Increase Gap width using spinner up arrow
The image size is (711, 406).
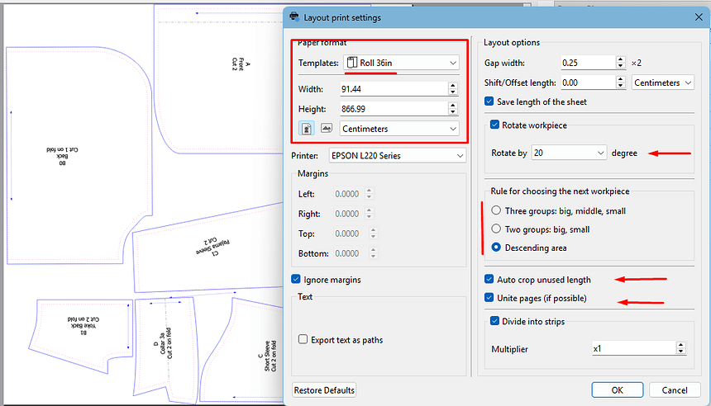[620, 59]
